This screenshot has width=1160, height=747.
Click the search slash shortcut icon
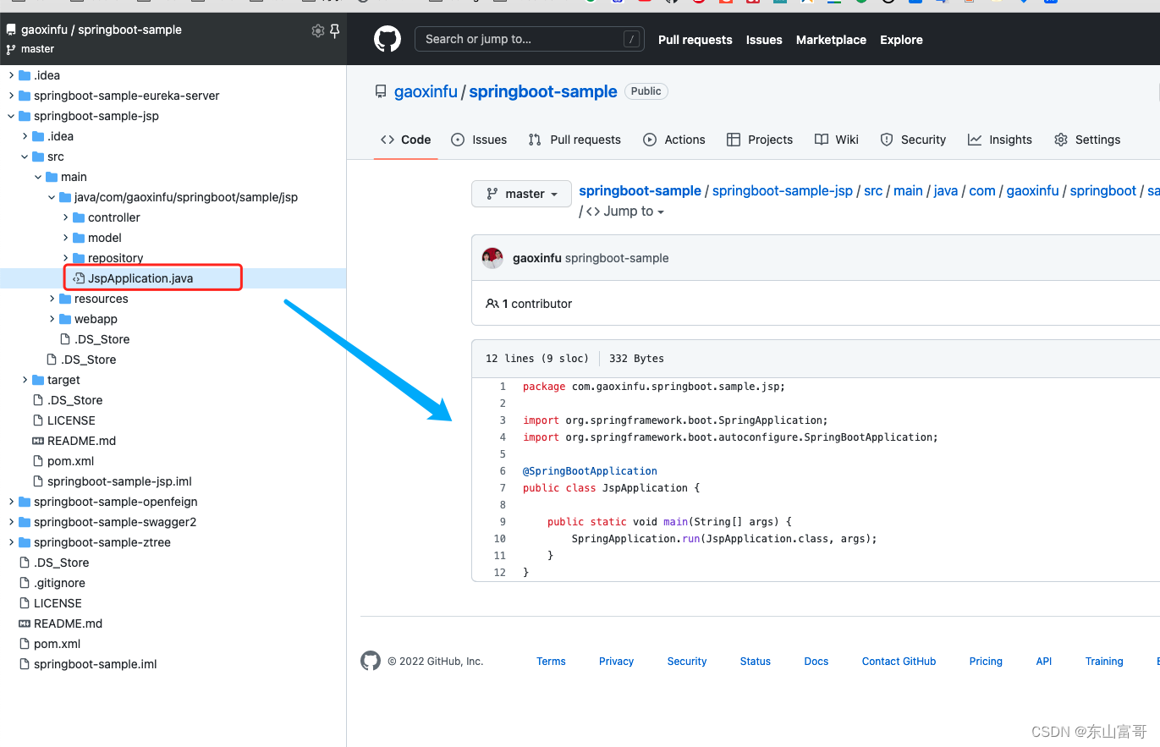[x=631, y=39]
